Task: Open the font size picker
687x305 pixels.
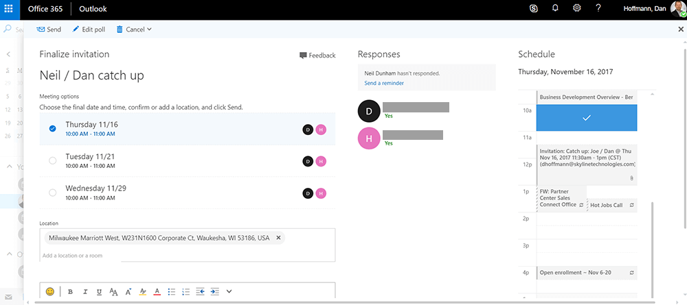Action: click(x=113, y=291)
